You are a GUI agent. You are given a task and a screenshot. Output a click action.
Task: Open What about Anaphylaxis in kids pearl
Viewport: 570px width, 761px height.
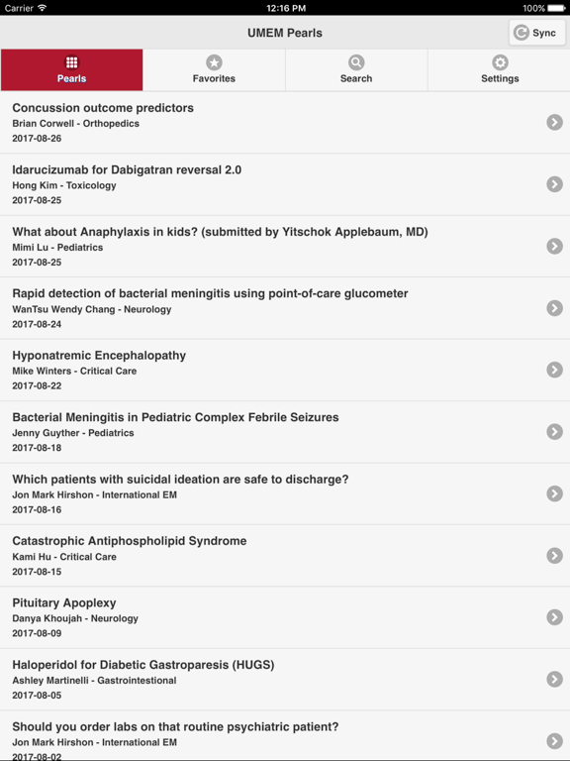285,247
